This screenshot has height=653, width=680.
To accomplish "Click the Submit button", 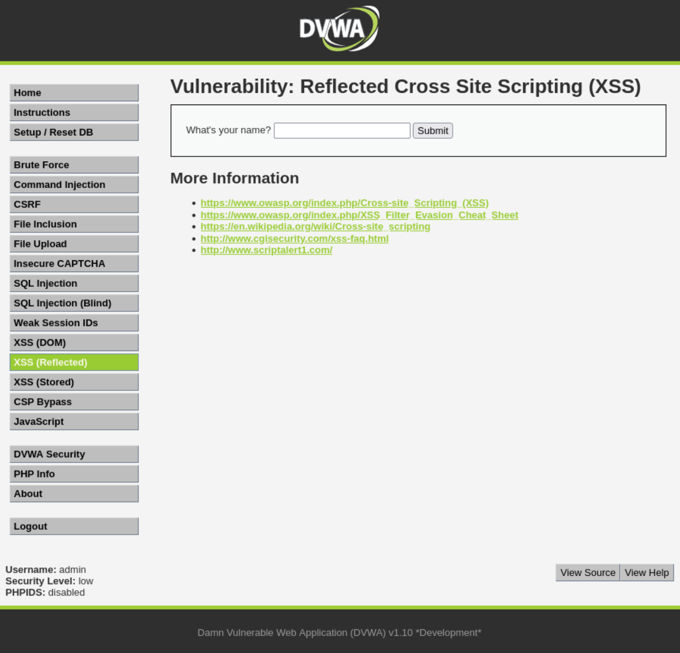I will [x=433, y=131].
